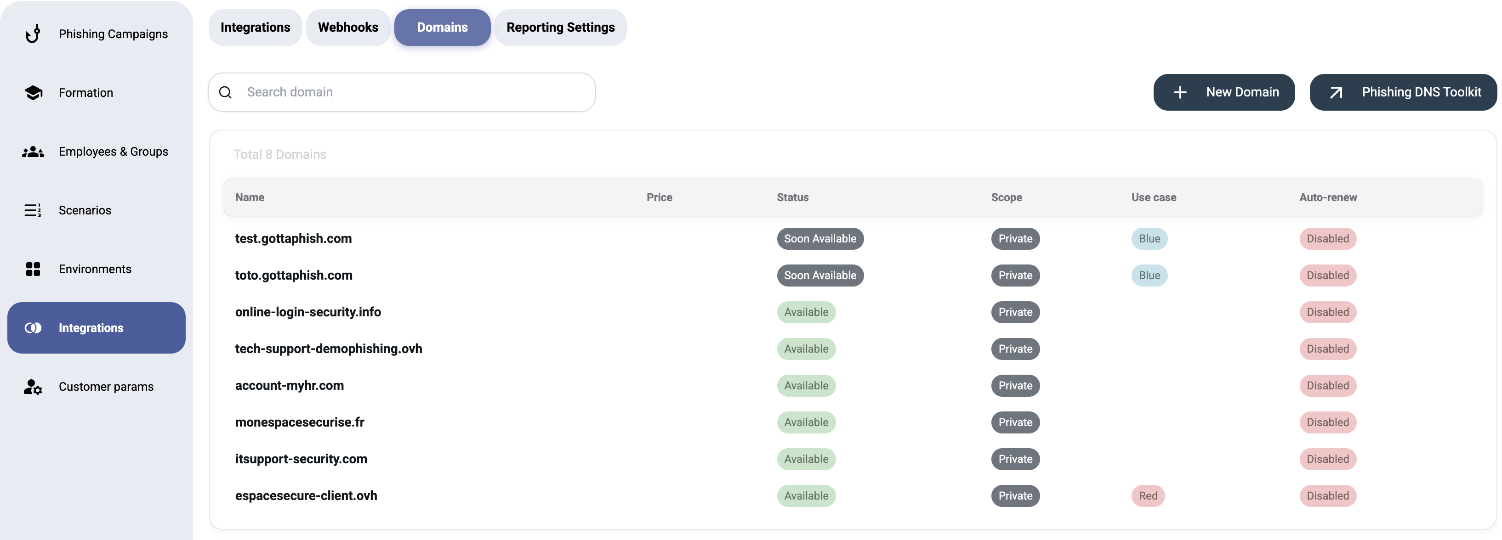The width and height of the screenshot is (1502, 540).
Task: Open Environments page
Action: click(97, 269)
